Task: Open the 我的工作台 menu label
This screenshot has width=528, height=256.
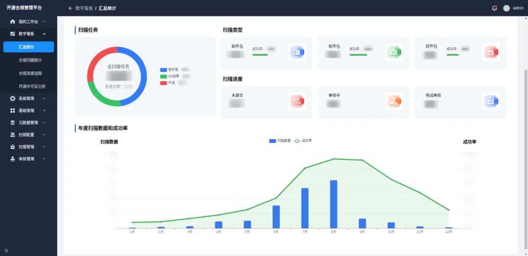Action: click(28, 22)
